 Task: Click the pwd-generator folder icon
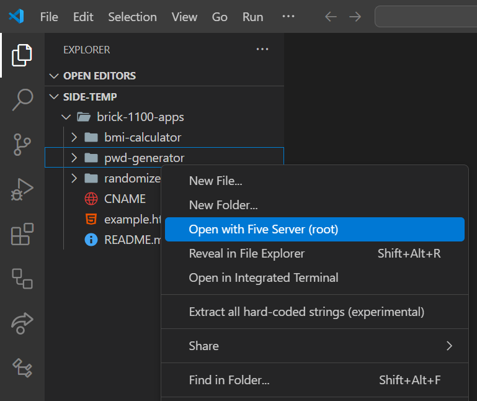pos(91,158)
